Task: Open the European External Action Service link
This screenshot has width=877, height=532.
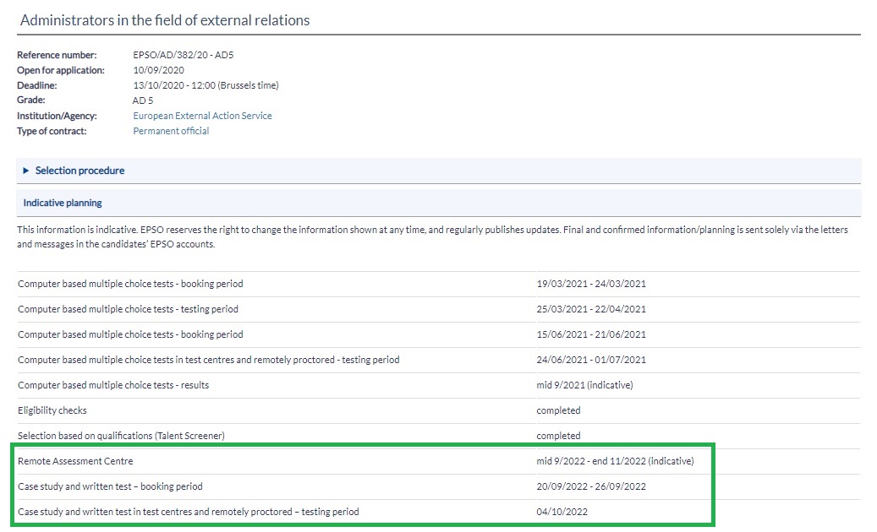Action: 202,116
